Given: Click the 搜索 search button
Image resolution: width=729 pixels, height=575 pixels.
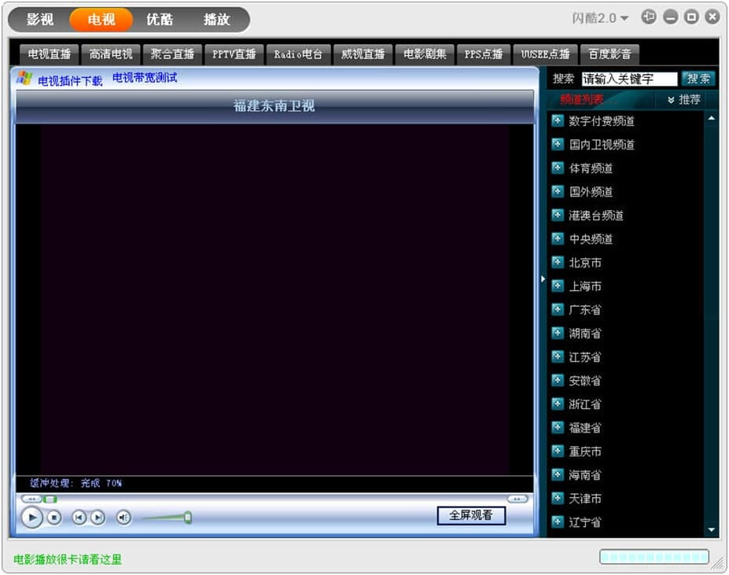Looking at the screenshot, I should 698,79.
